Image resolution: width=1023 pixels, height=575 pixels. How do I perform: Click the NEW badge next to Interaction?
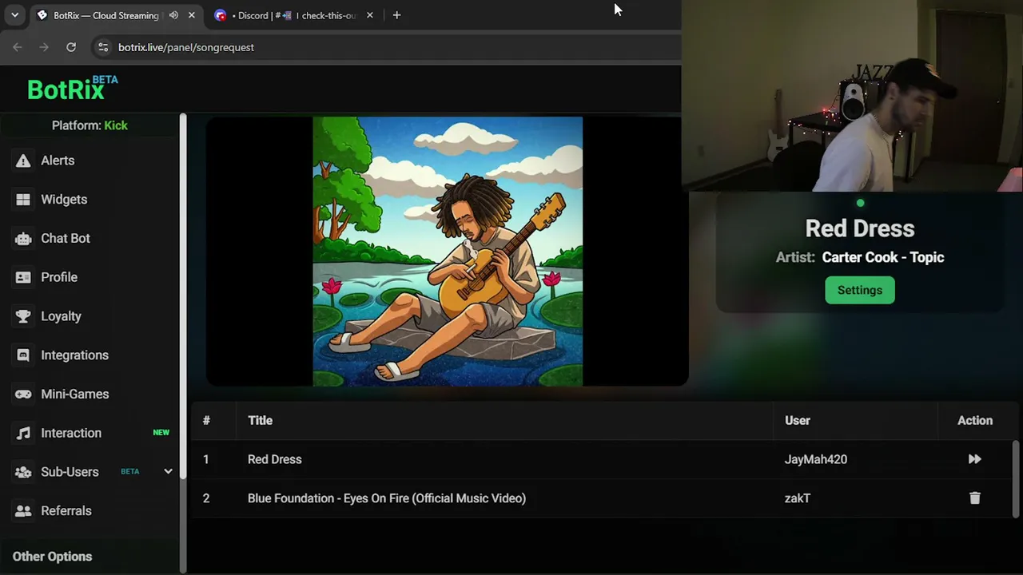pos(161,433)
